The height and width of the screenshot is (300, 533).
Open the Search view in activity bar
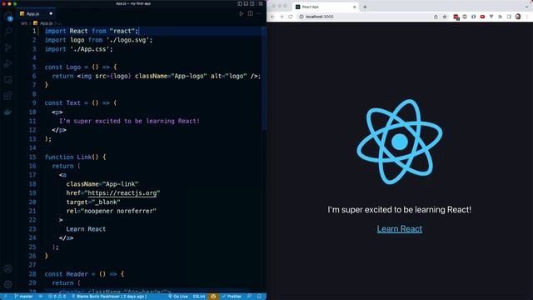(x=8, y=32)
